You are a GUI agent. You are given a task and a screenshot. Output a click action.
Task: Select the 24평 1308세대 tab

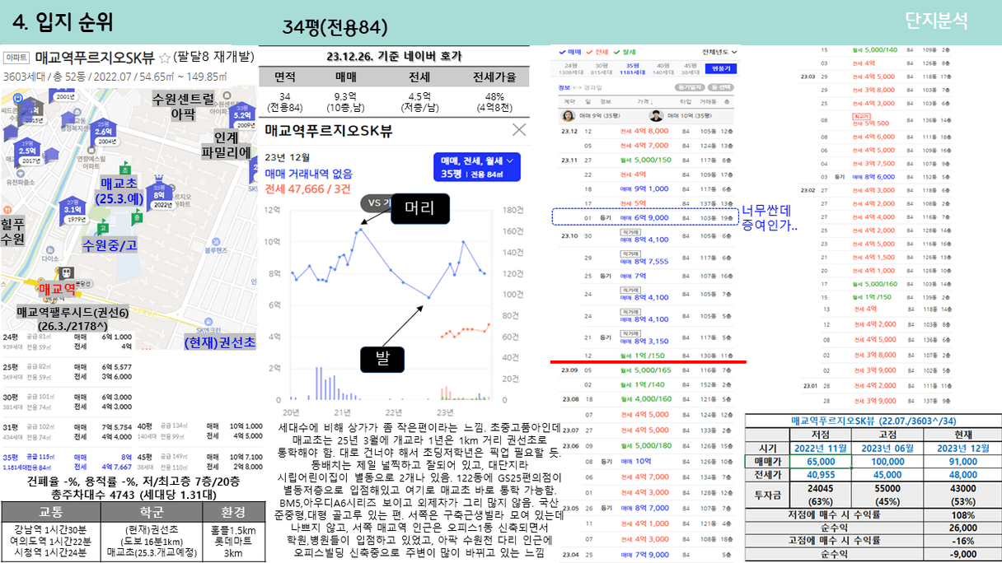pos(571,68)
